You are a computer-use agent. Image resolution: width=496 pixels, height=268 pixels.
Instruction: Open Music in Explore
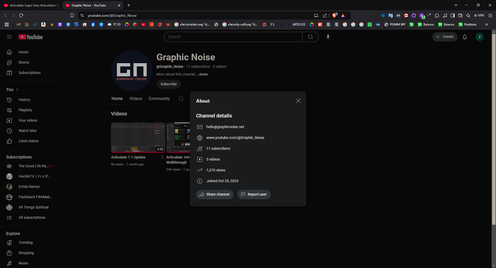point(31,263)
